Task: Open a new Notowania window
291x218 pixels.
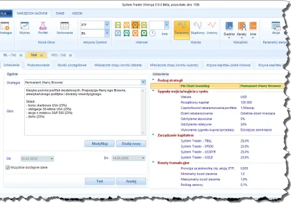Action: pyautogui.click(x=65, y=28)
